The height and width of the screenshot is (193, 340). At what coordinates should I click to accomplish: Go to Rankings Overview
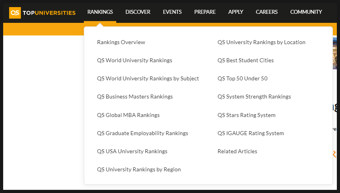(121, 42)
